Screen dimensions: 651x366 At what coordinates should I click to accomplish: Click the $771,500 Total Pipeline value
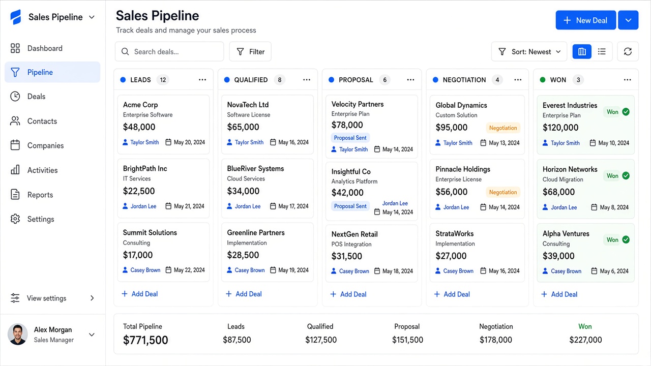click(x=145, y=340)
